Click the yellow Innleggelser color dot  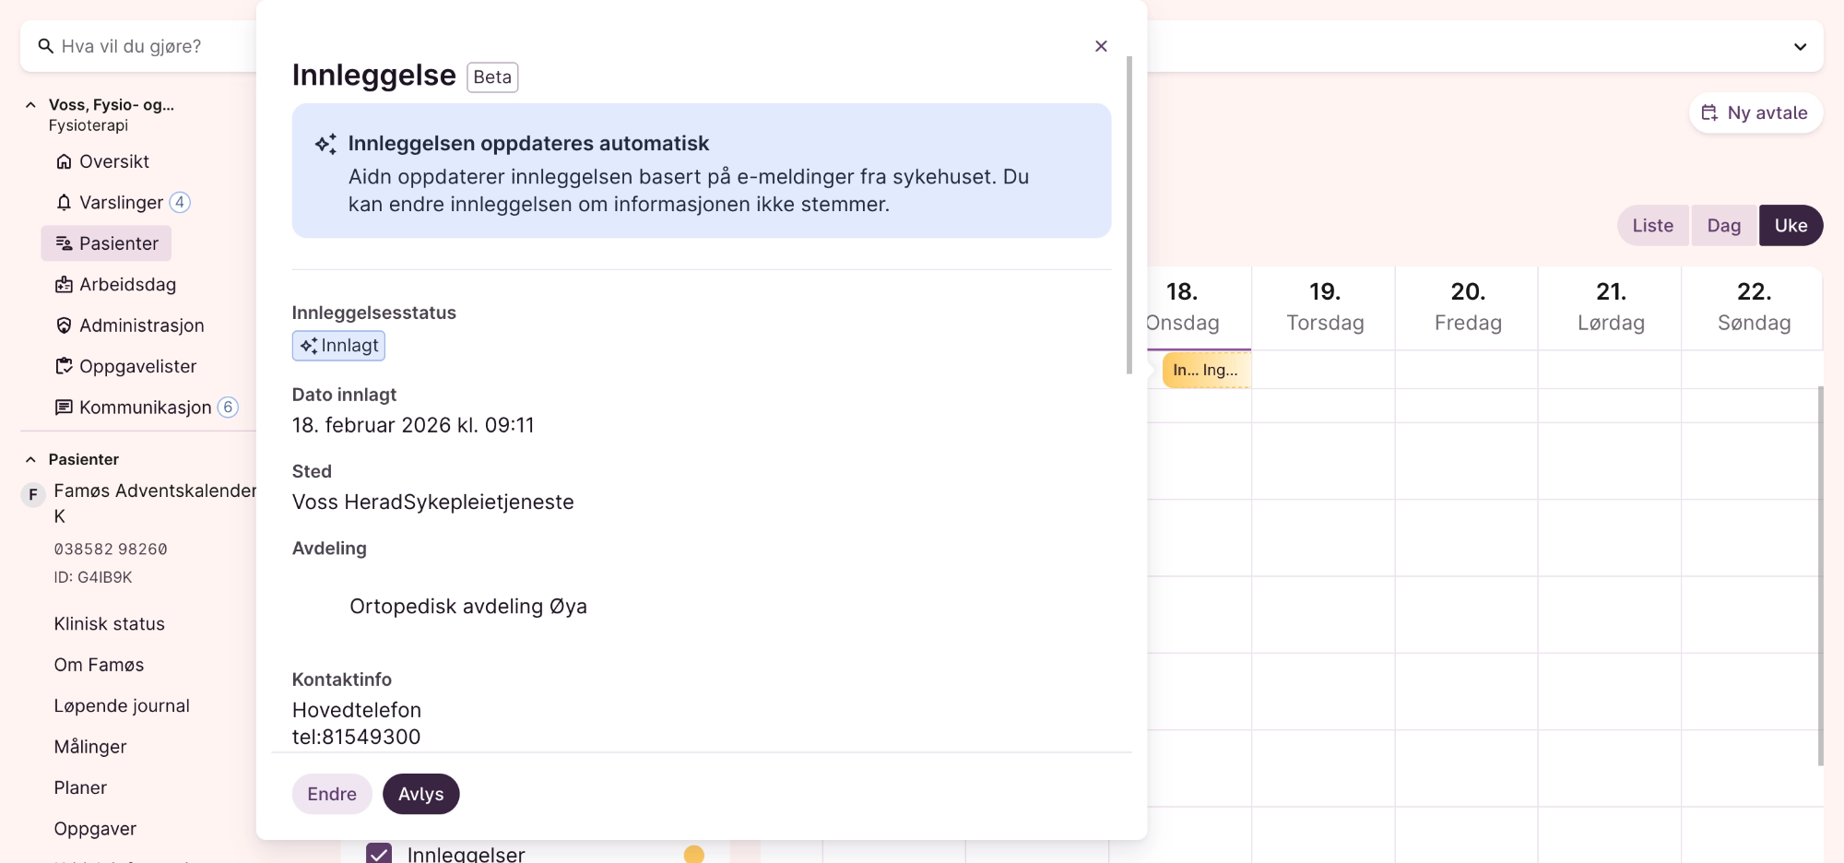click(x=694, y=855)
